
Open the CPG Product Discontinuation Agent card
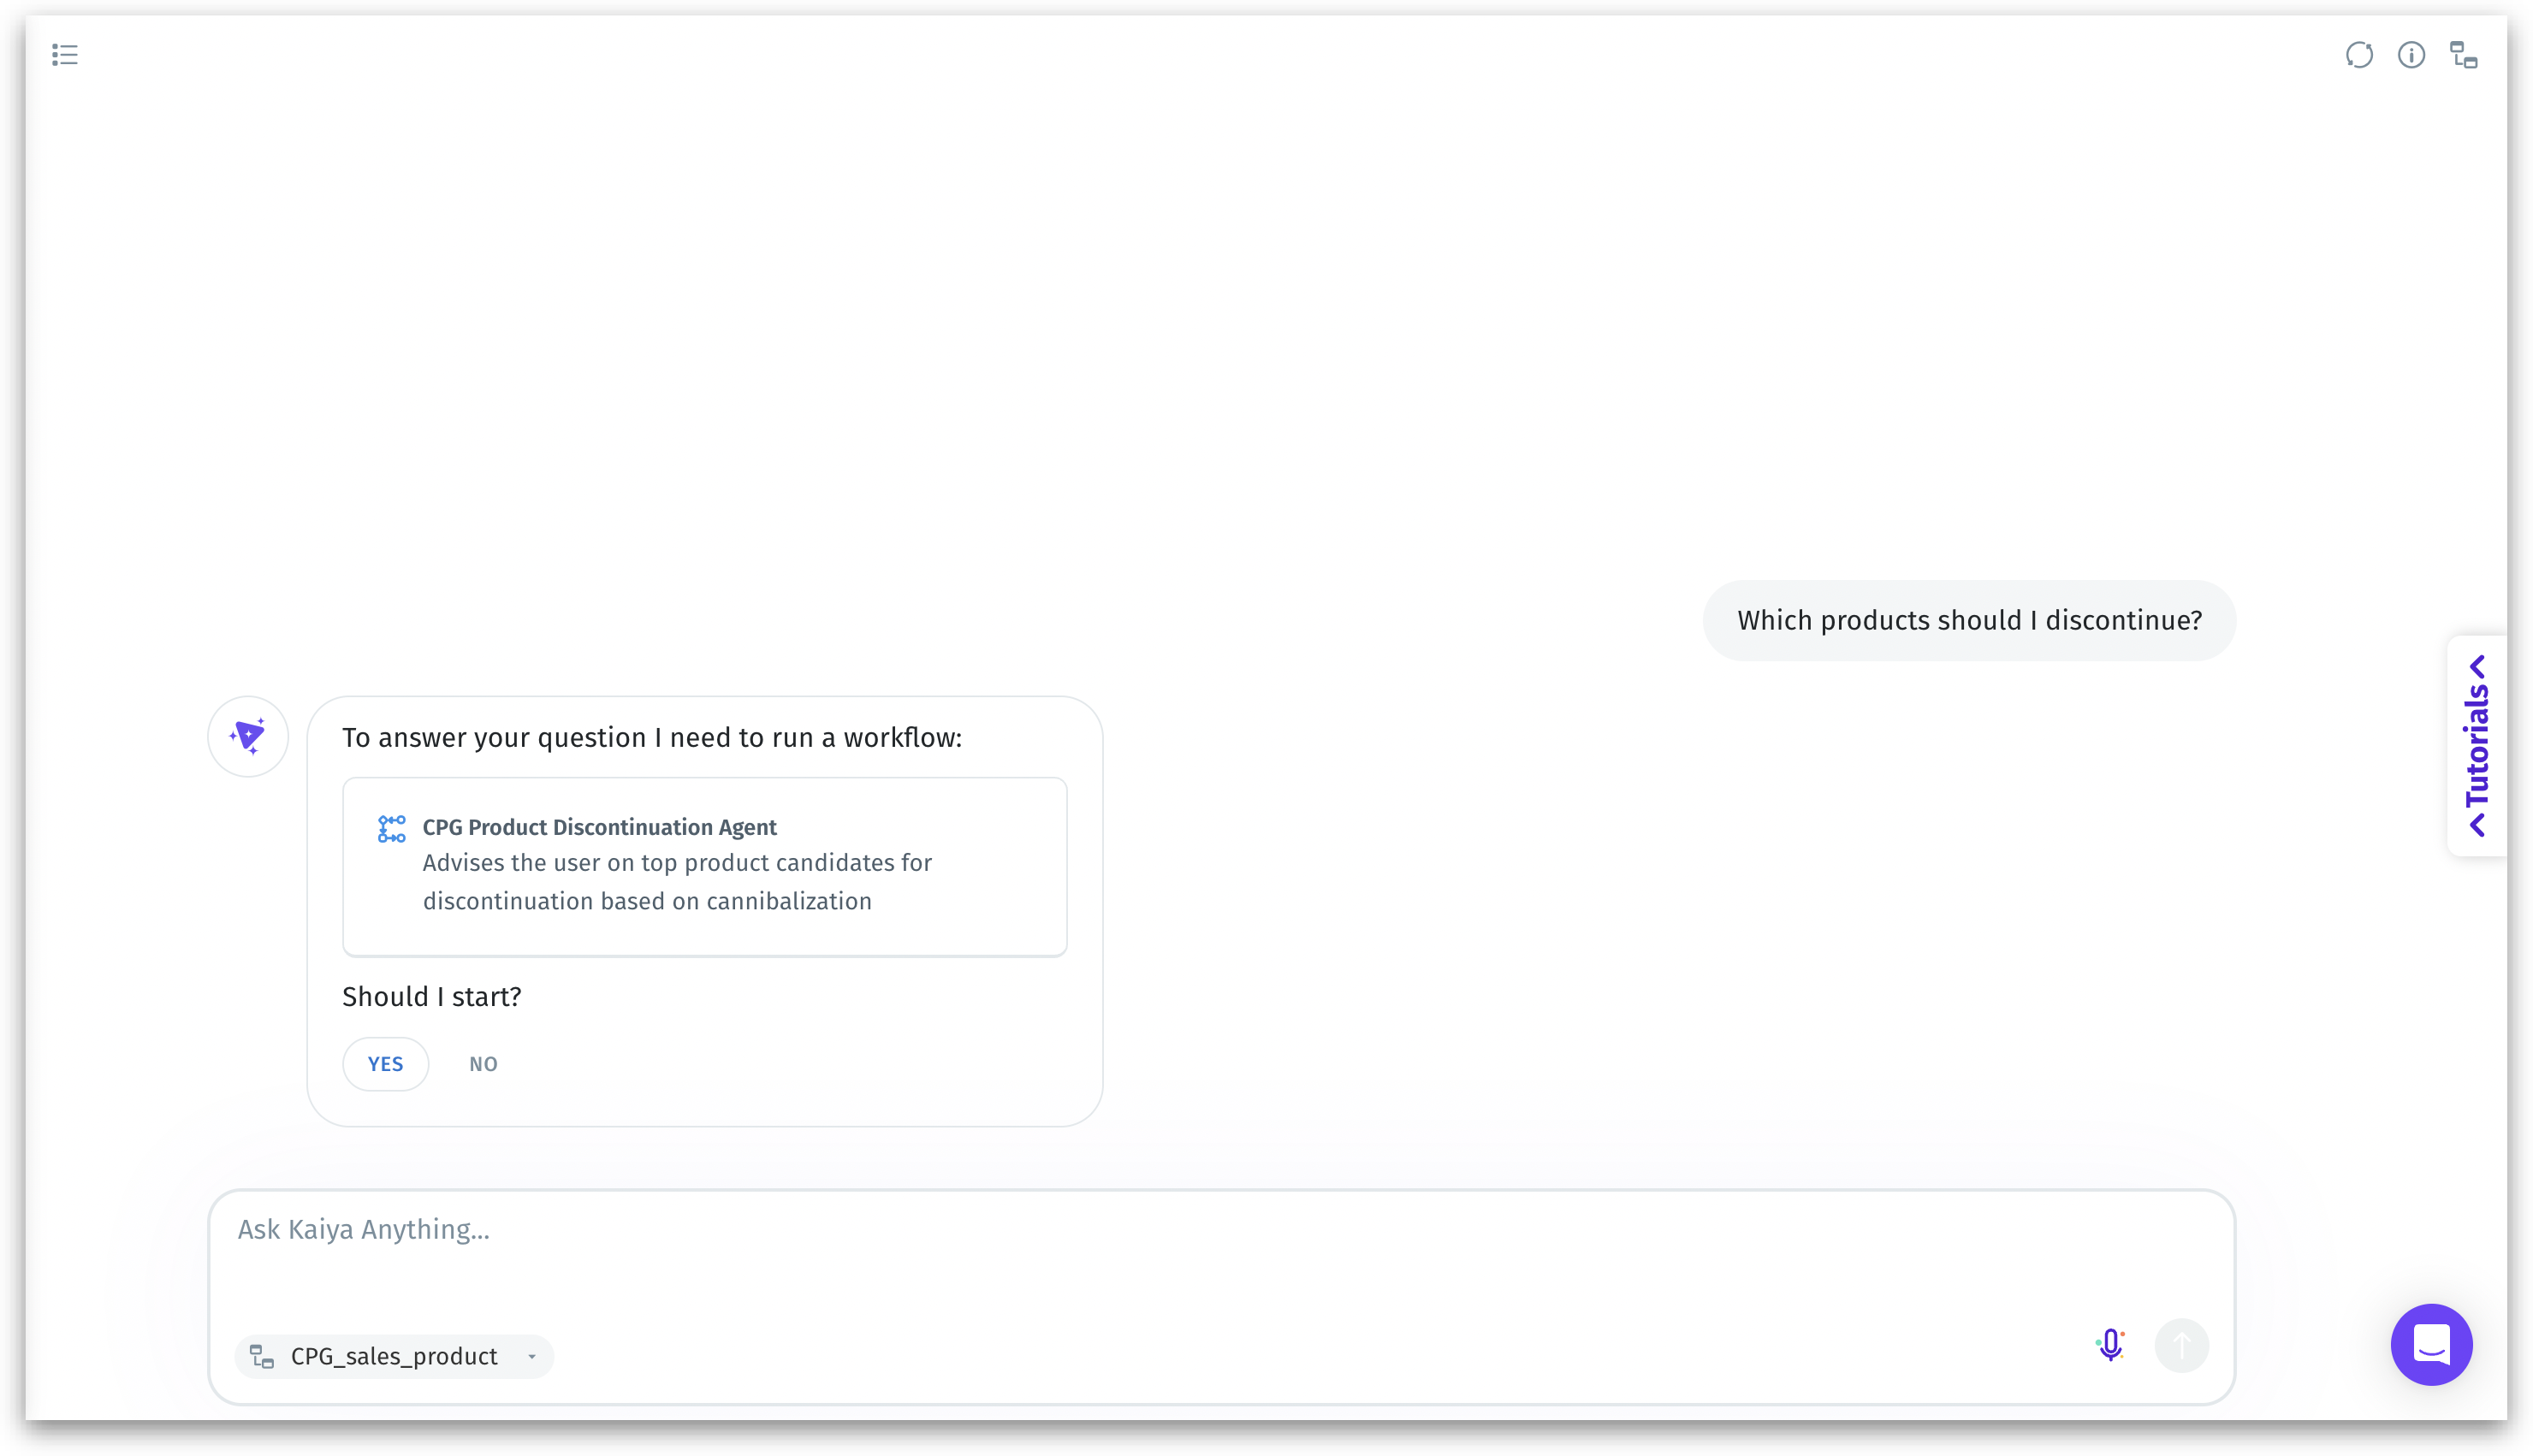click(704, 866)
